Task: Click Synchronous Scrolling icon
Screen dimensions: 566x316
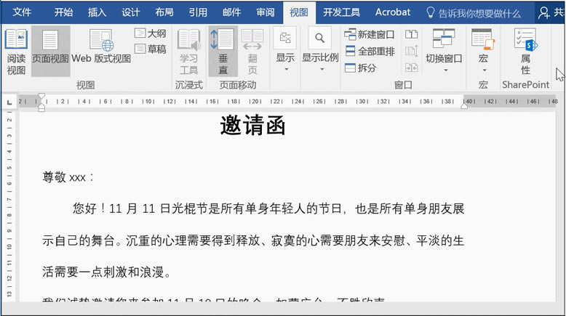Action: point(411,51)
